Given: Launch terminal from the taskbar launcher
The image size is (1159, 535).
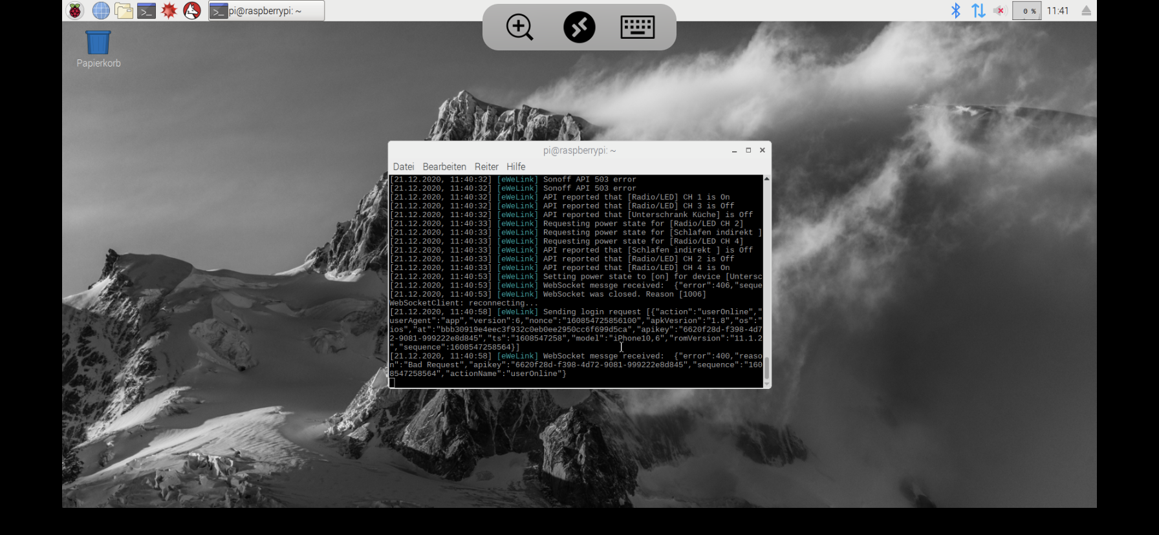Looking at the screenshot, I should click(x=147, y=11).
